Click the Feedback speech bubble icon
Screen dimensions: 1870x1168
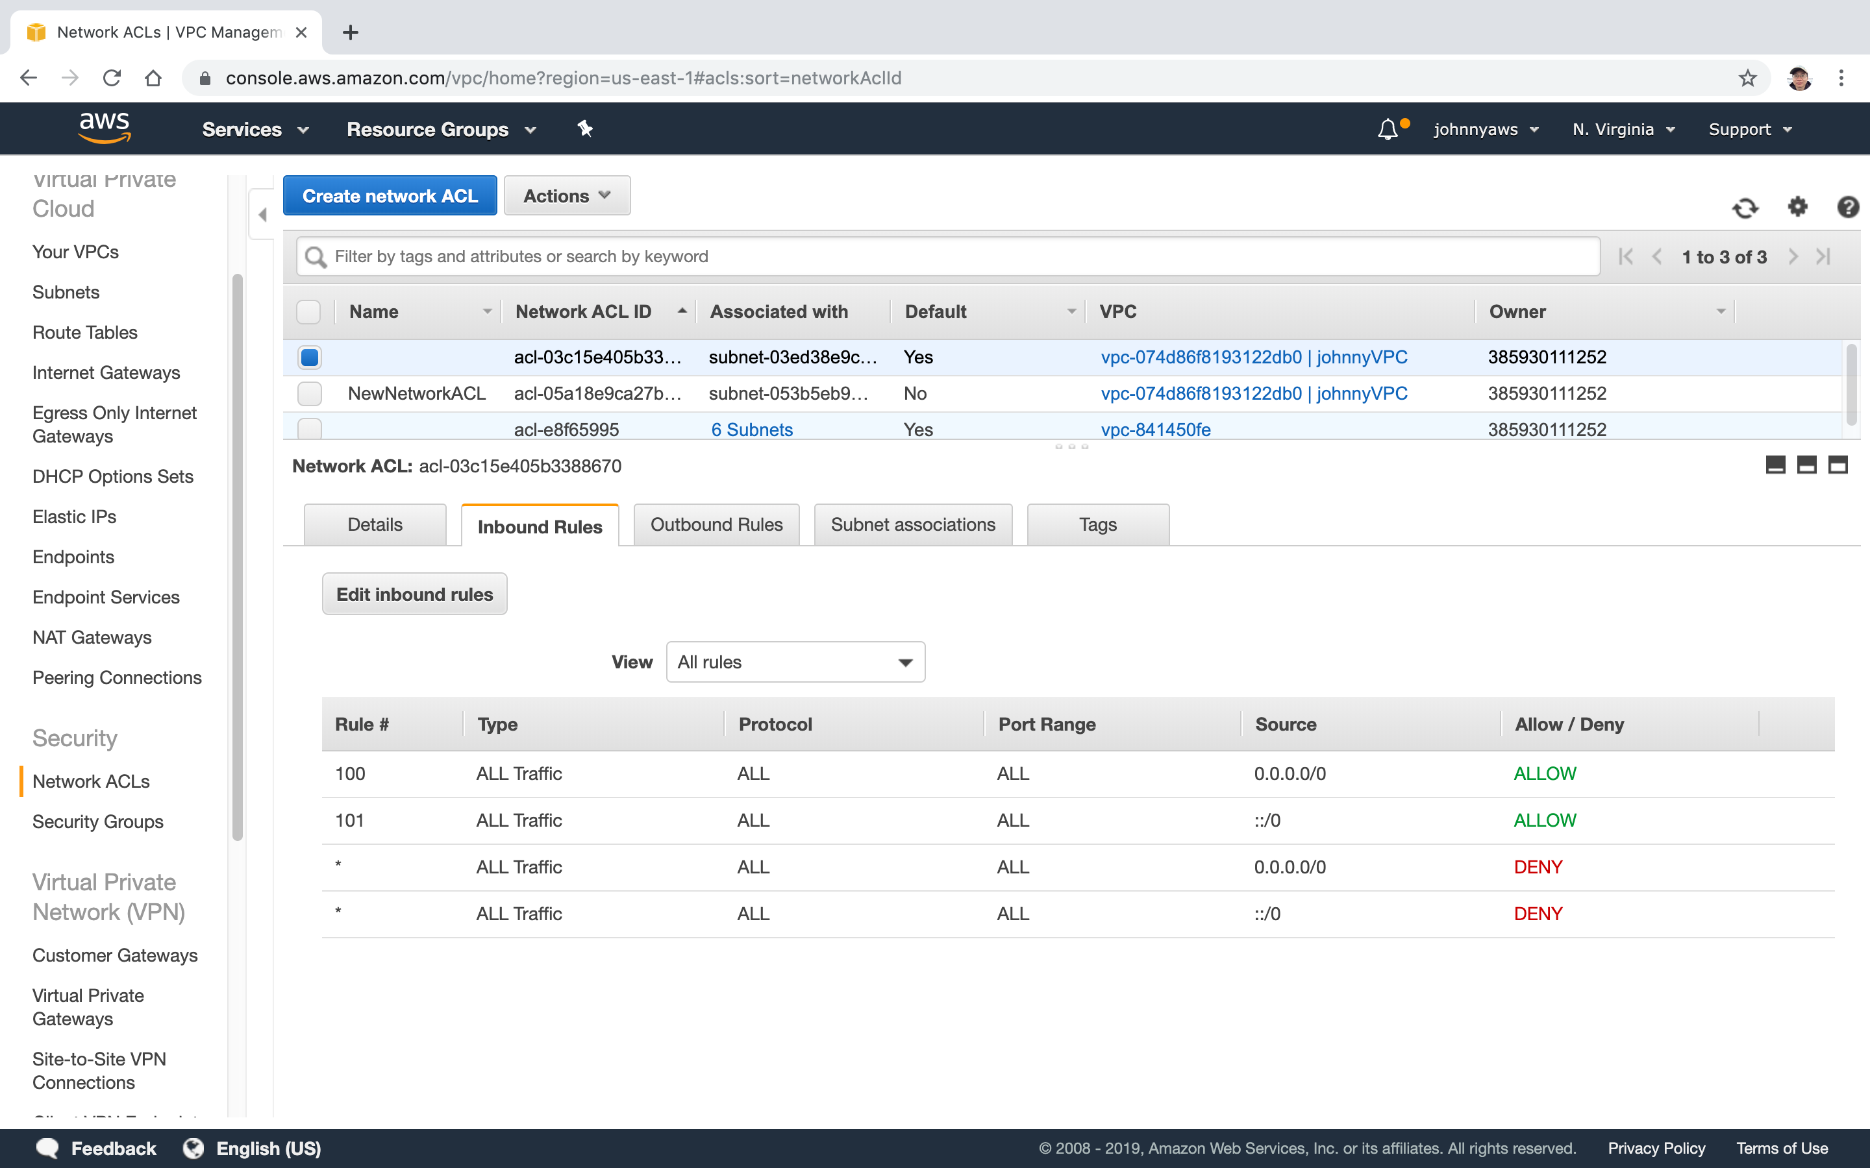tap(48, 1148)
